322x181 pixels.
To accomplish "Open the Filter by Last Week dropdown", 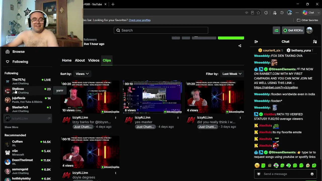I will pyautogui.click(x=232, y=74).
